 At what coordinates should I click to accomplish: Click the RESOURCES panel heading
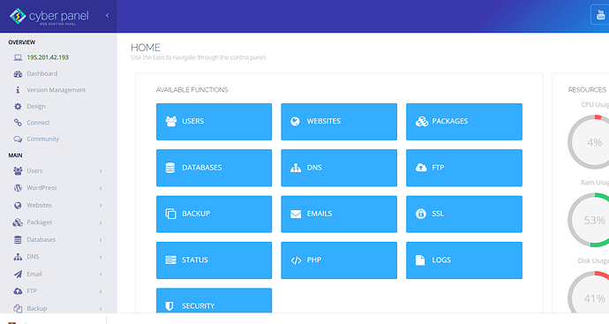(x=587, y=90)
